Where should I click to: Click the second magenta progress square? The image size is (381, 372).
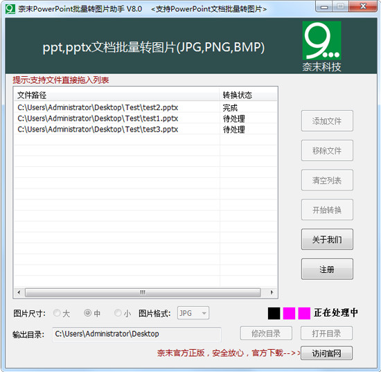304,313
